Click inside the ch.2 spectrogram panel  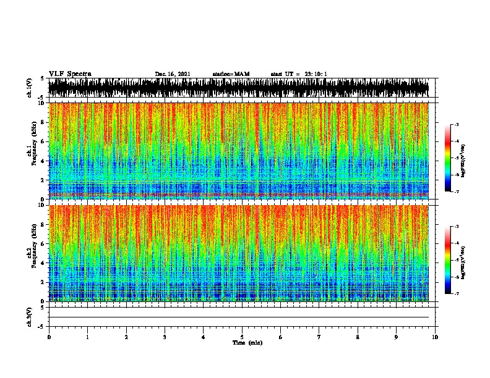[239, 253]
